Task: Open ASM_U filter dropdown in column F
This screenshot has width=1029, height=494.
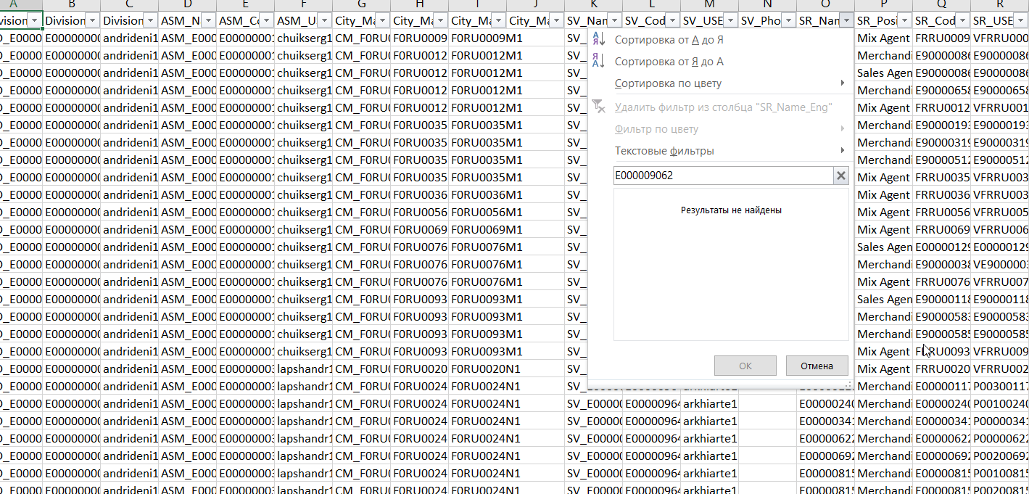Action: click(x=324, y=21)
